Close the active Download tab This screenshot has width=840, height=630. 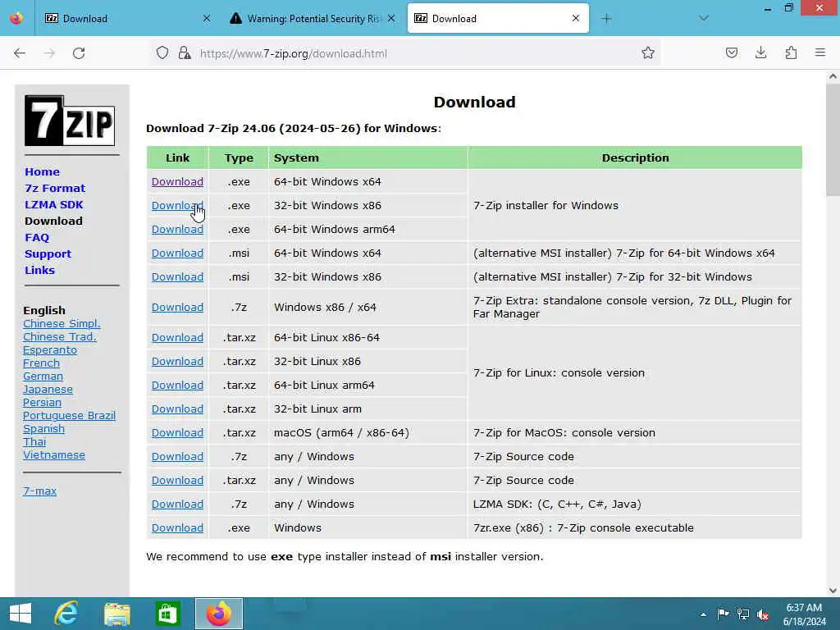[575, 18]
